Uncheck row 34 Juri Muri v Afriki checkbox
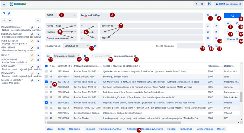 click(x=46, y=82)
